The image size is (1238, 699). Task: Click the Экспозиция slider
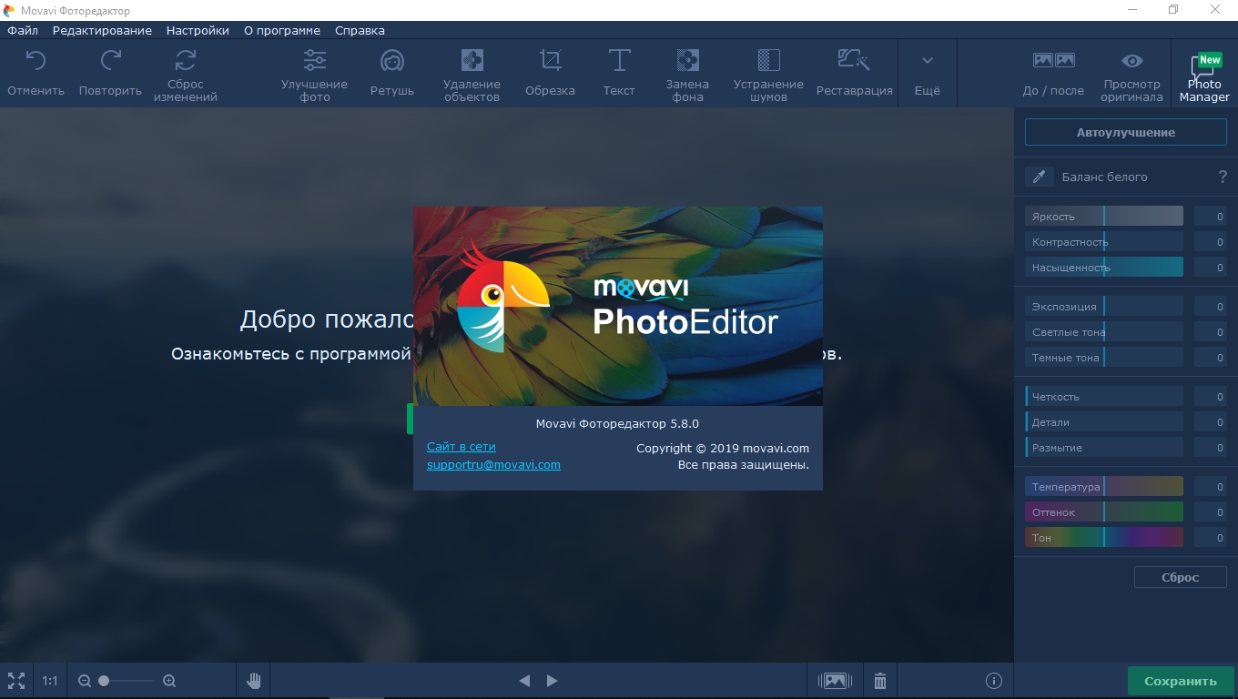[x=1104, y=307]
